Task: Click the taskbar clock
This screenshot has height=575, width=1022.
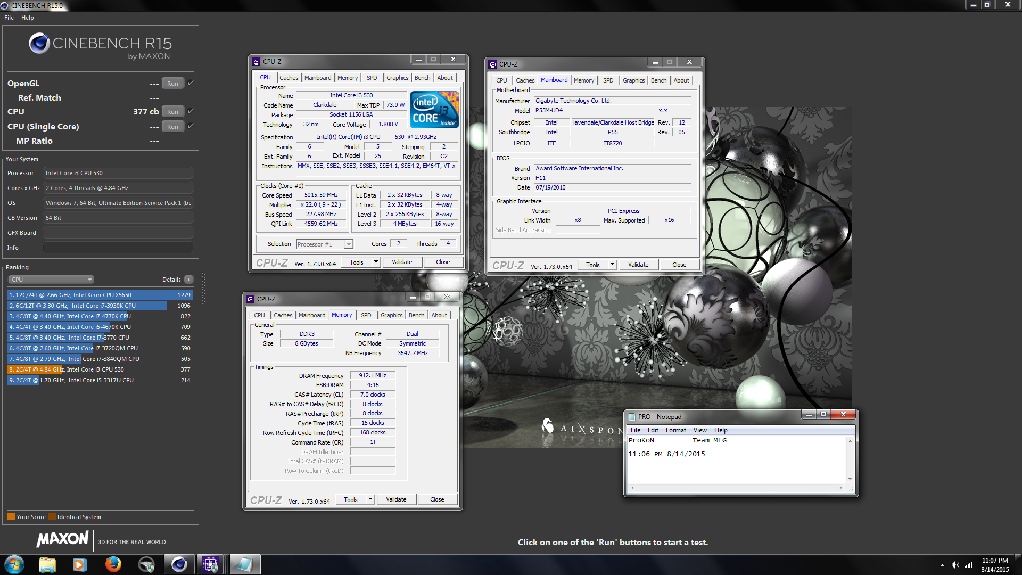Action: pyautogui.click(x=995, y=565)
